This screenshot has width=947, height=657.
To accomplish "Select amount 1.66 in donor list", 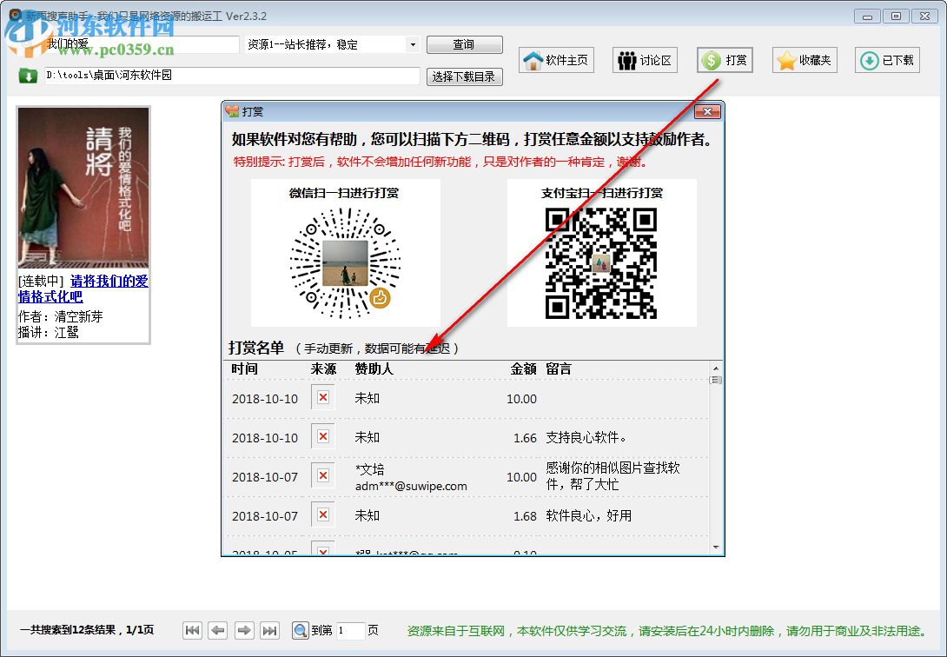I will 525,438.
